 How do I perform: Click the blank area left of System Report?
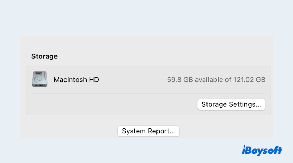click(69, 131)
